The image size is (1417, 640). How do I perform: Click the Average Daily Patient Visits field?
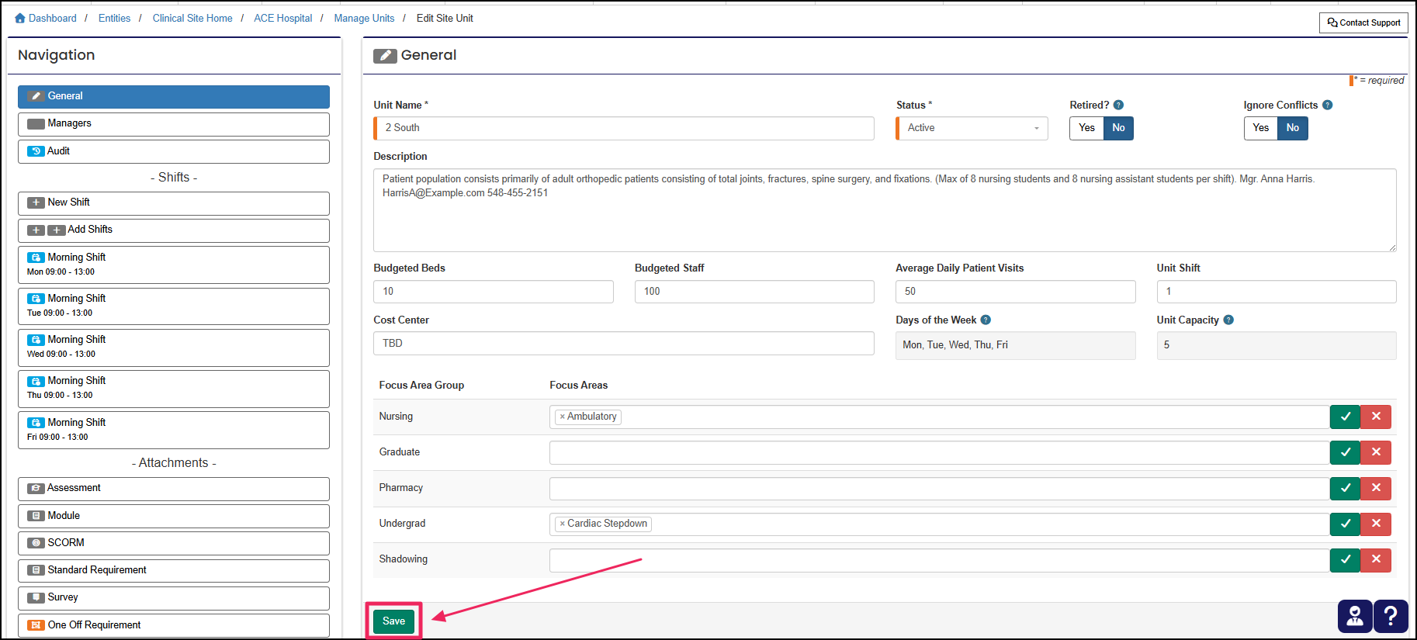(x=1016, y=292)
